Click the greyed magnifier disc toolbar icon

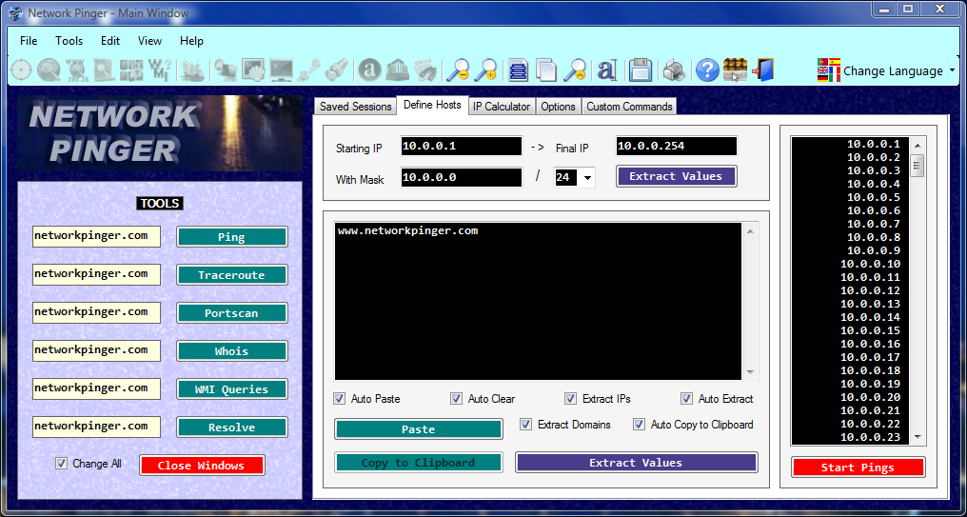[48, 70]
